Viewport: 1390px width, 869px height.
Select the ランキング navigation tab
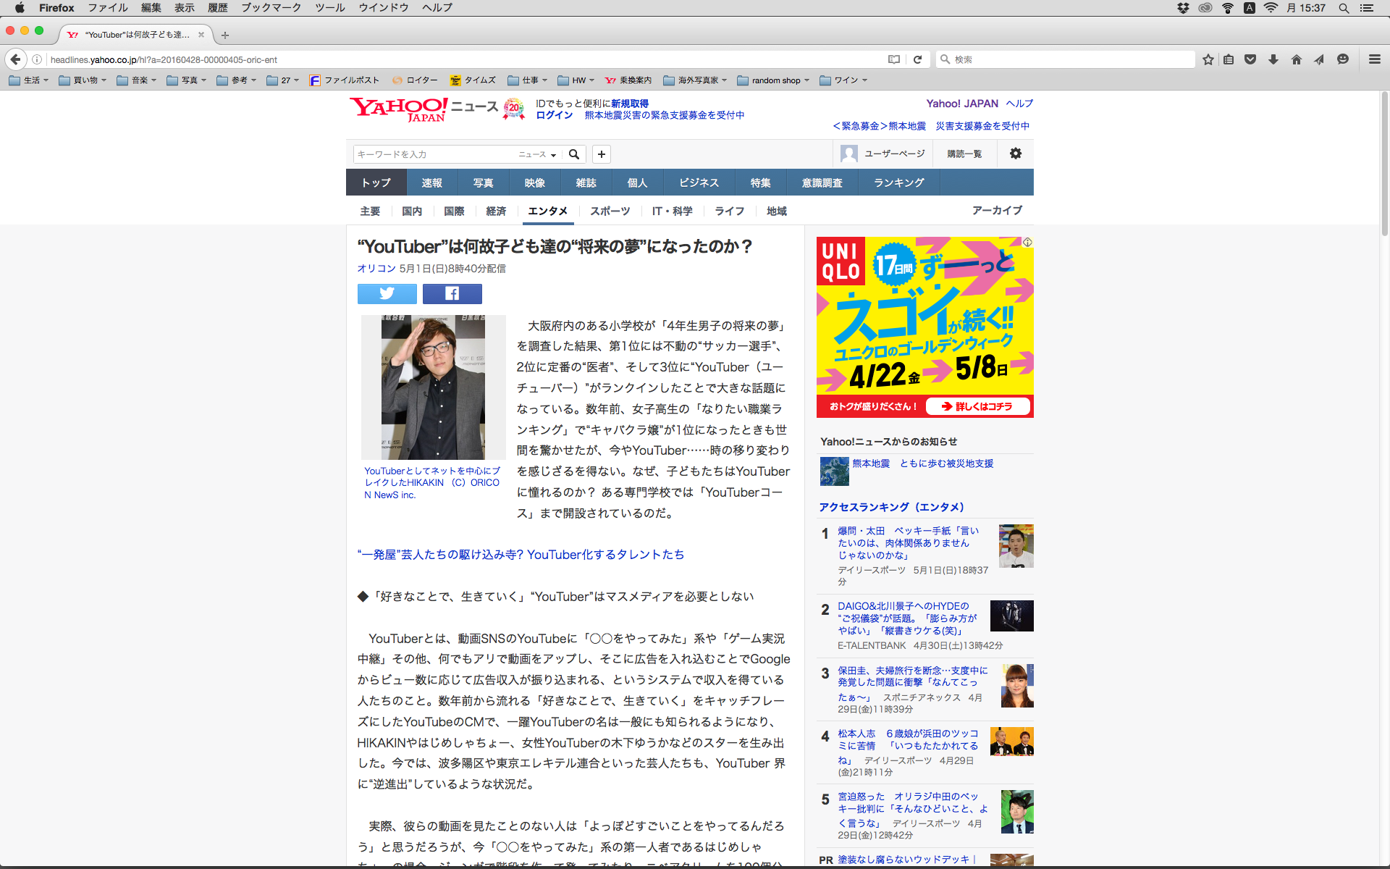[898, 182]
